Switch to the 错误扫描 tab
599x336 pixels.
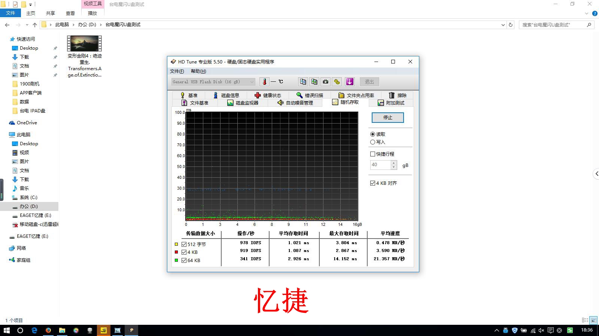point(310,95)
